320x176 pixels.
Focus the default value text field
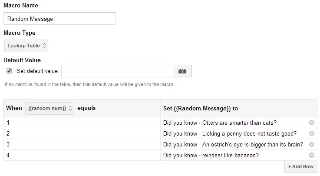(x=117, y=71)
